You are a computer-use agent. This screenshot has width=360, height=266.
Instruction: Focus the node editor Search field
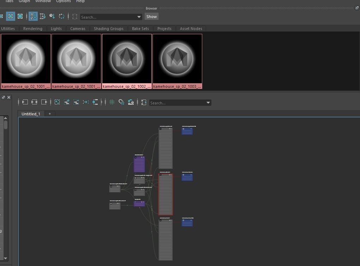pos(178,103)
